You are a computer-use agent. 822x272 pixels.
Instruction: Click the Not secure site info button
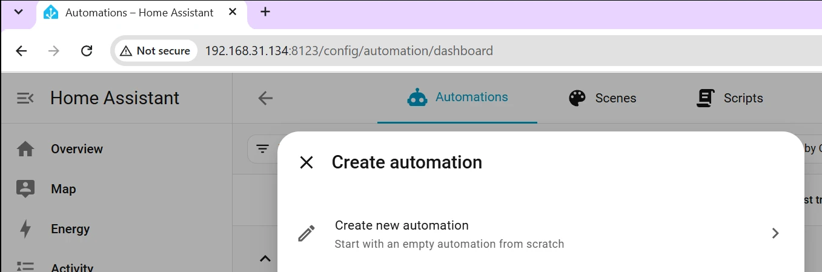(156, 51)
